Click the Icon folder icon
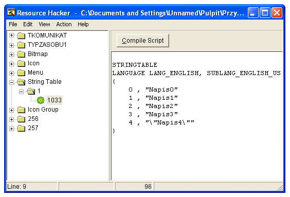 [x=21, y=63]
